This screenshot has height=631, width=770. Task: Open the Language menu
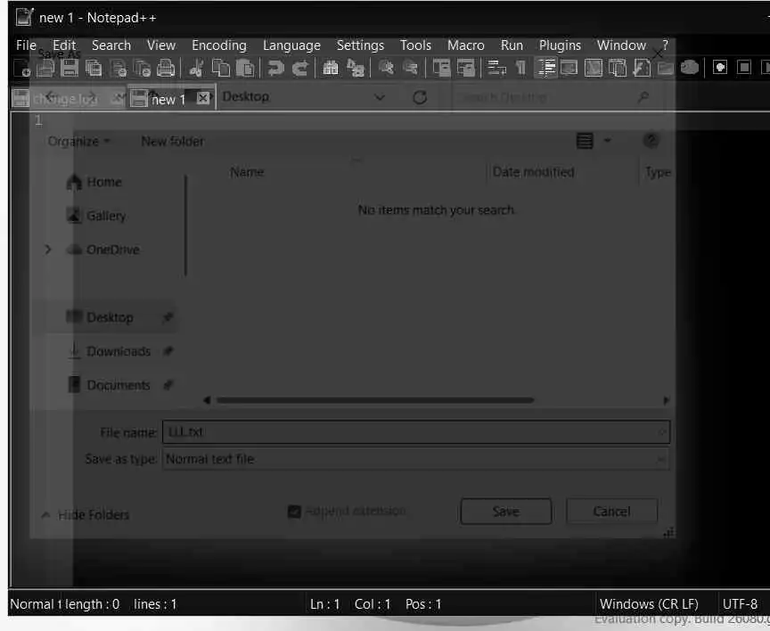(291, 45)
